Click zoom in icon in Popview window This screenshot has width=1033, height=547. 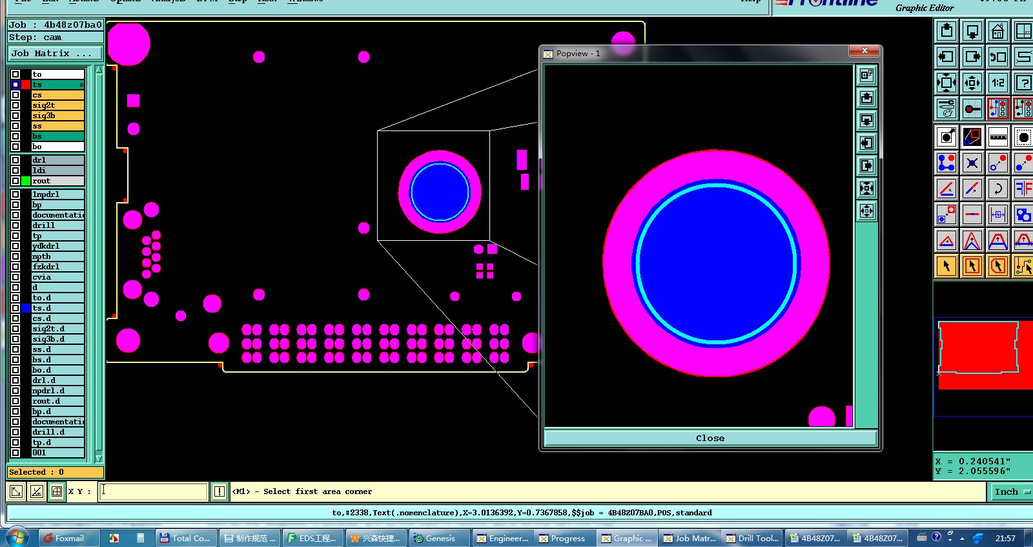866,189
